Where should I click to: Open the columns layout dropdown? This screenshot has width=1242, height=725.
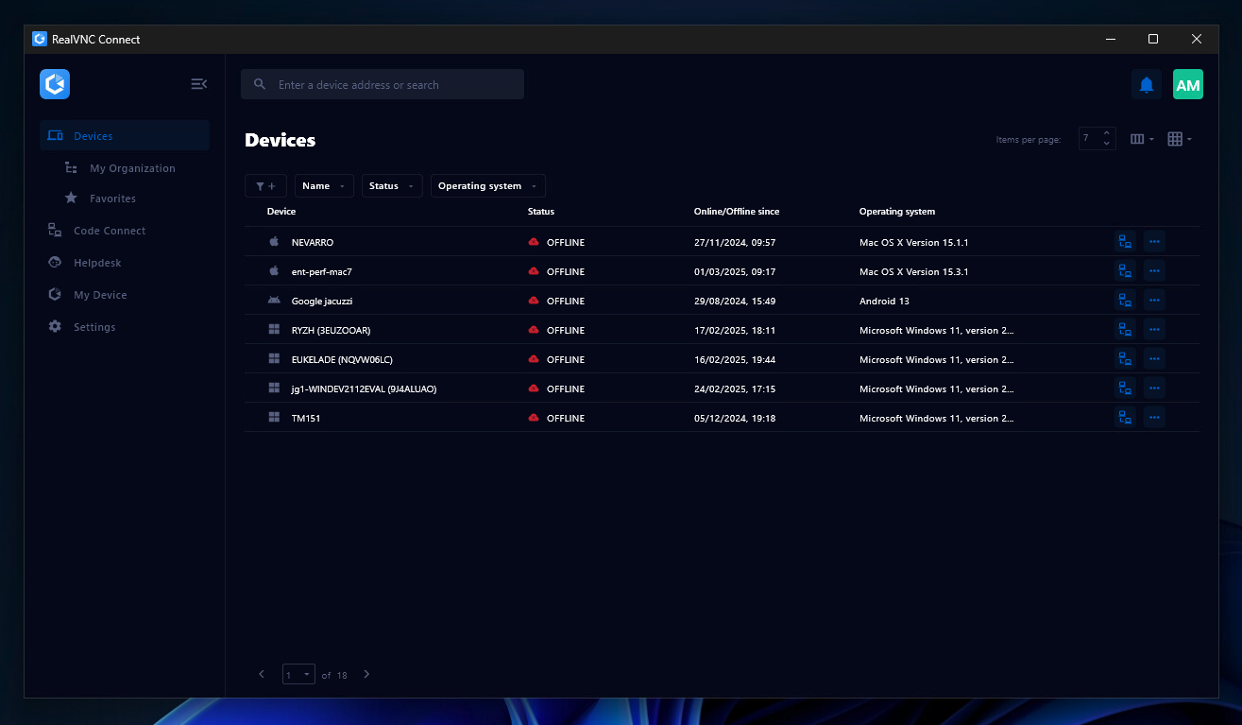pos(1142,139)
